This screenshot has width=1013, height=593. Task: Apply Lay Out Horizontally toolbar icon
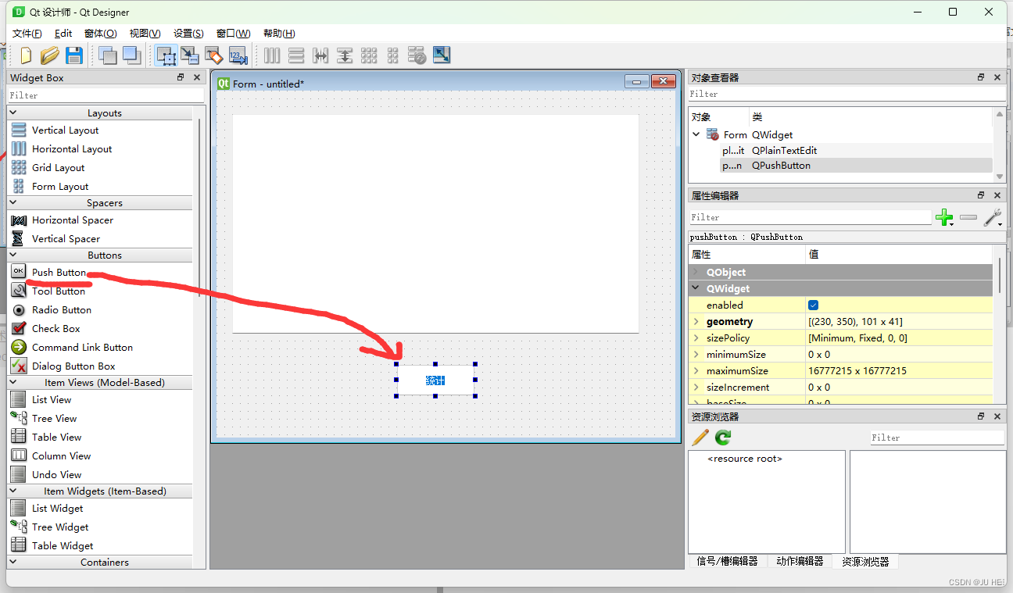pyautogui.click(x=272, y=55)
